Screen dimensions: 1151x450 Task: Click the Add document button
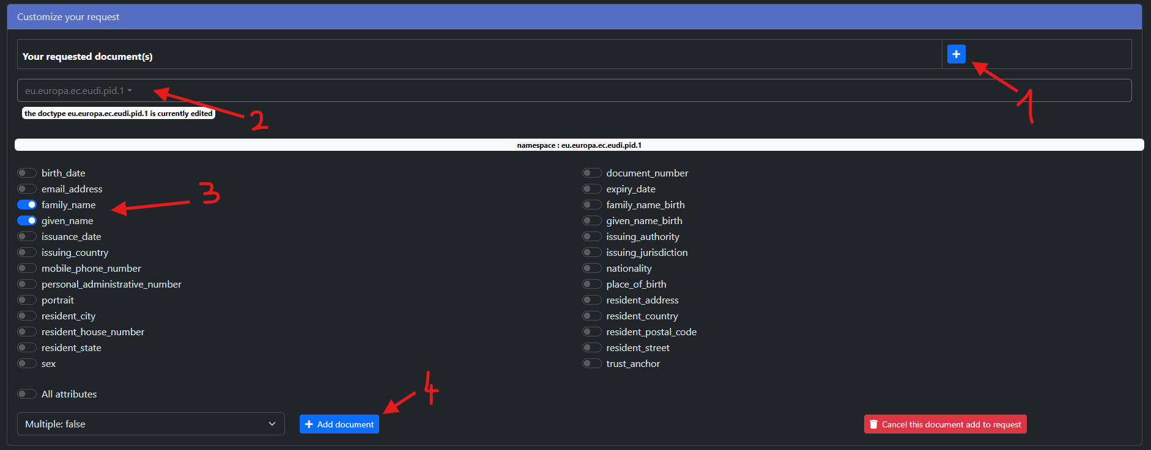(x=339, y=424)
